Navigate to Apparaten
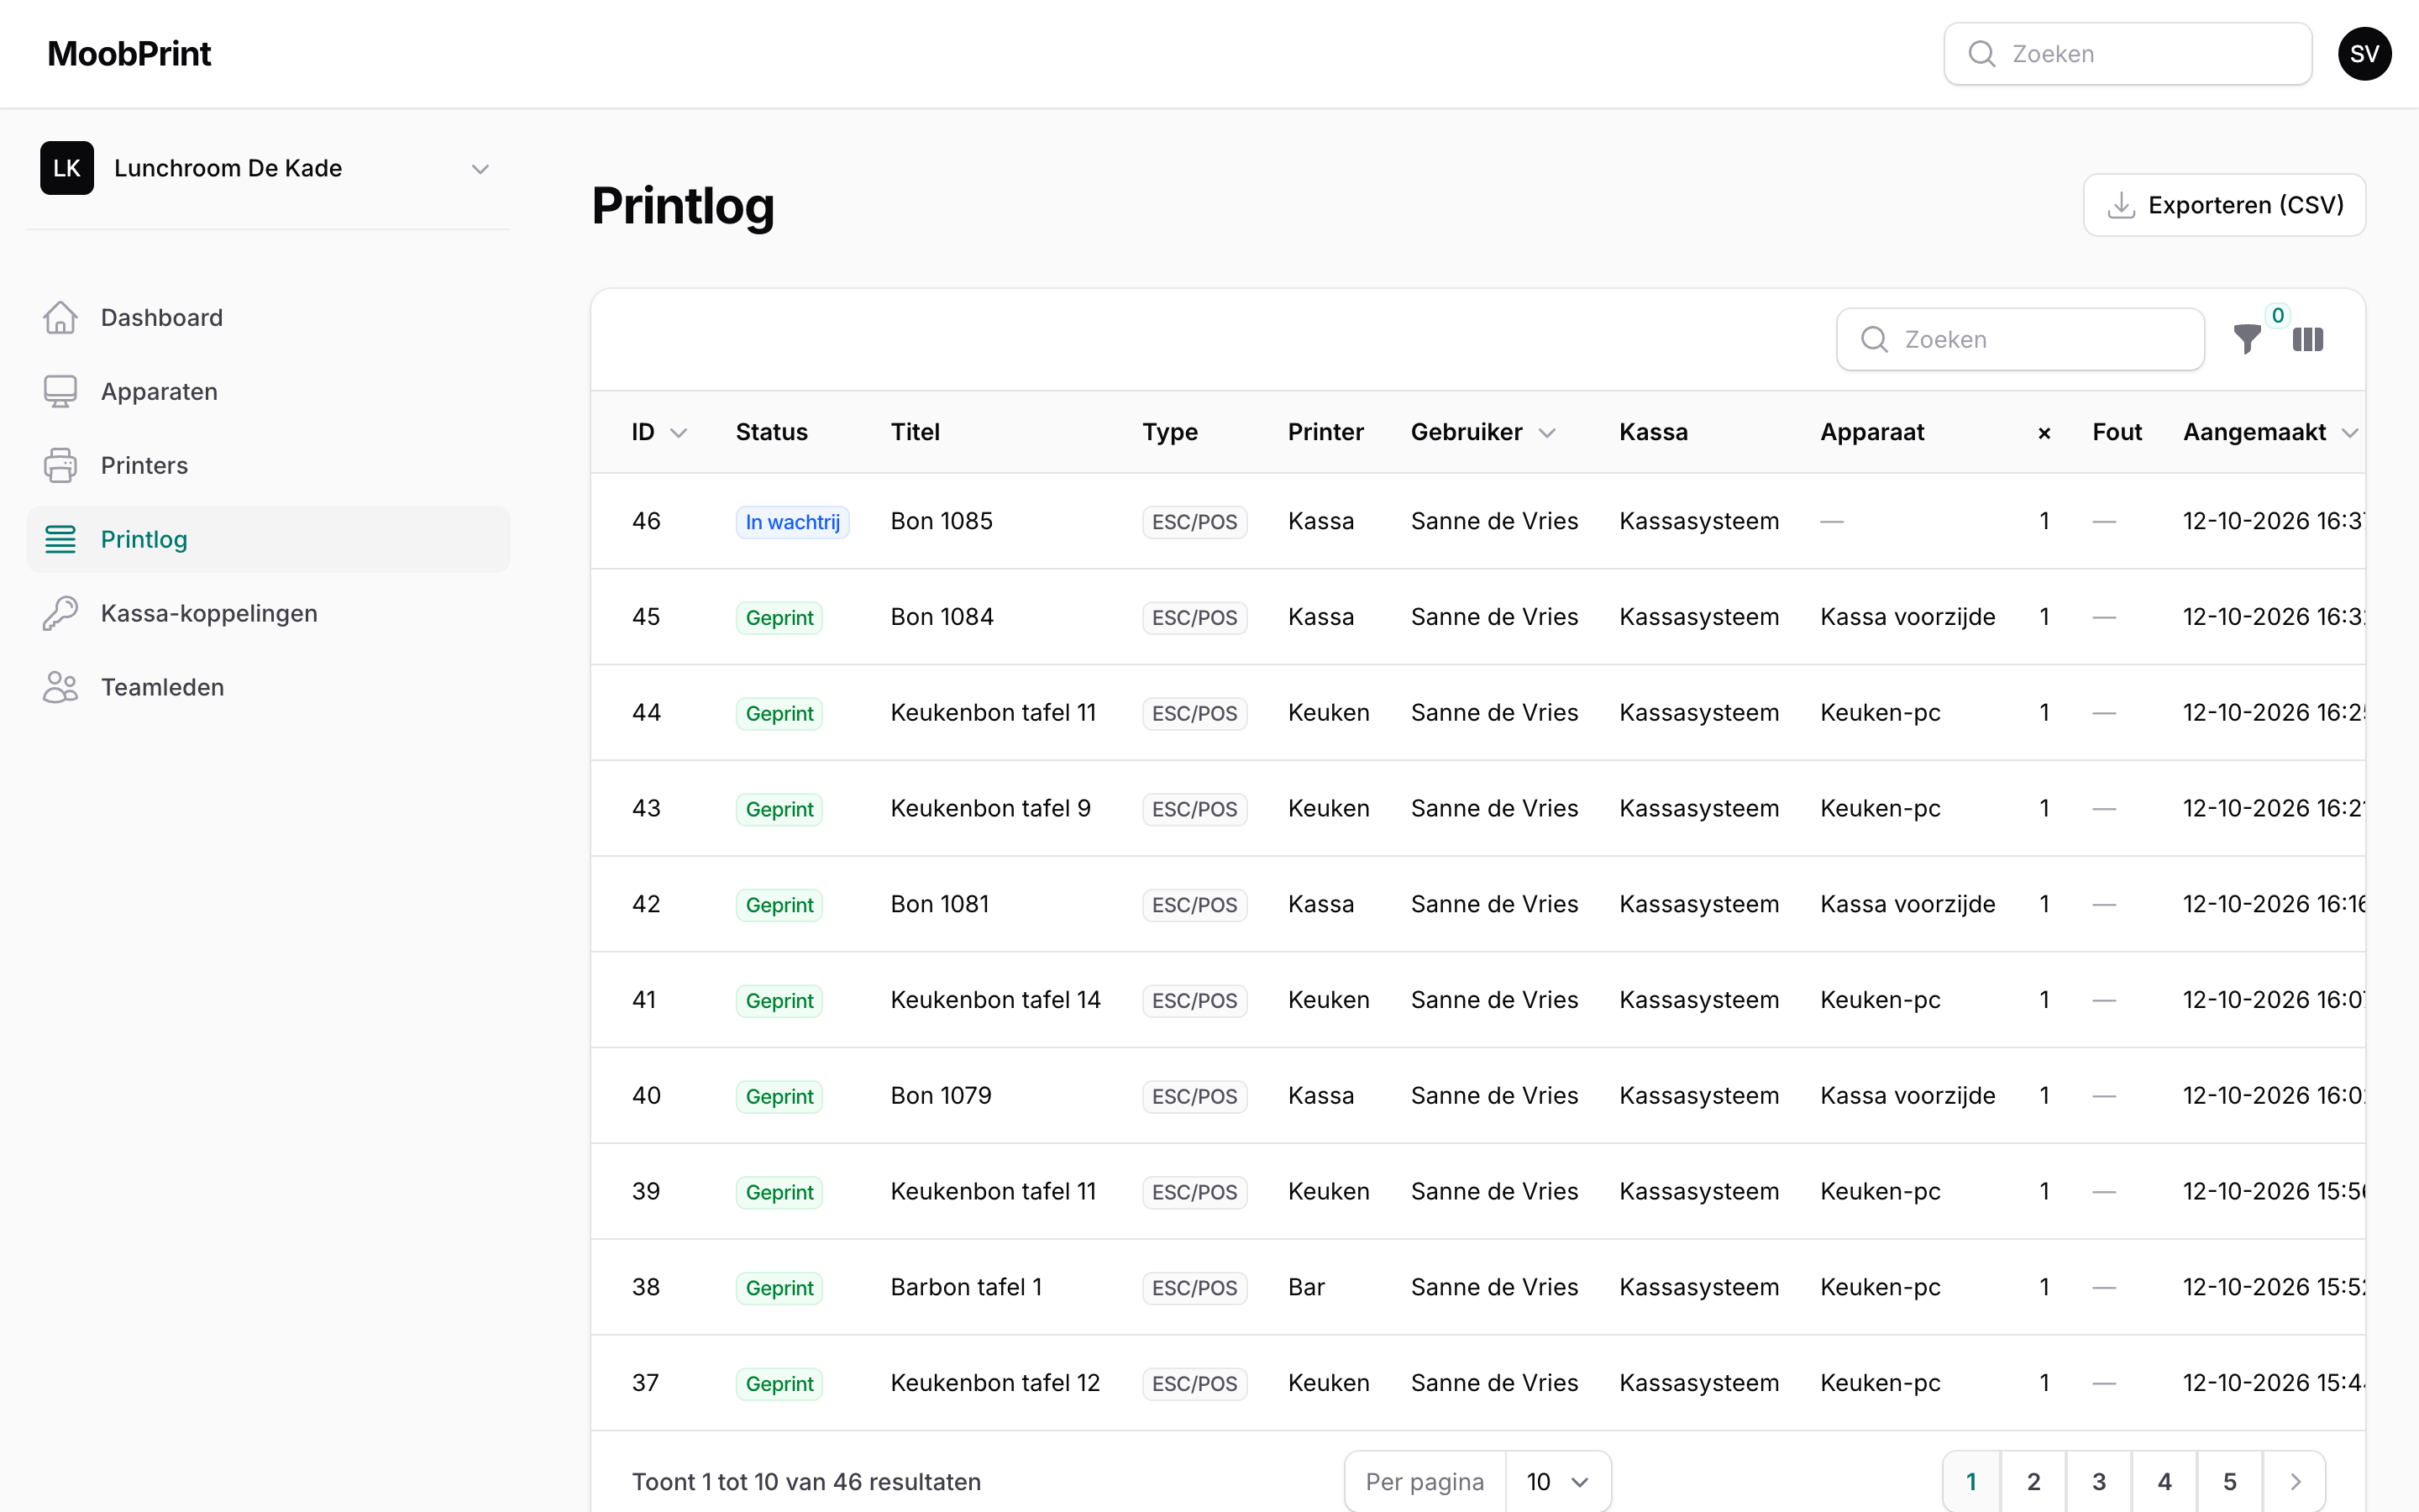 click(x=268, y=391)
